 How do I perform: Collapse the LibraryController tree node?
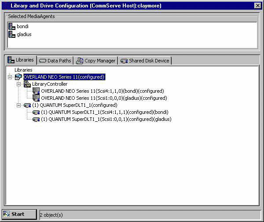[19, 84]
